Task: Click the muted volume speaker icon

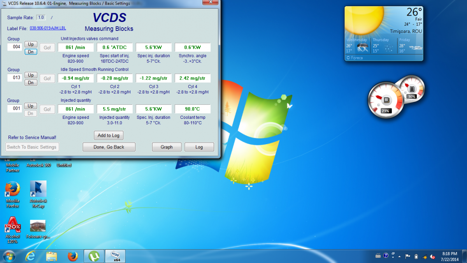Action: pos(432,256)
